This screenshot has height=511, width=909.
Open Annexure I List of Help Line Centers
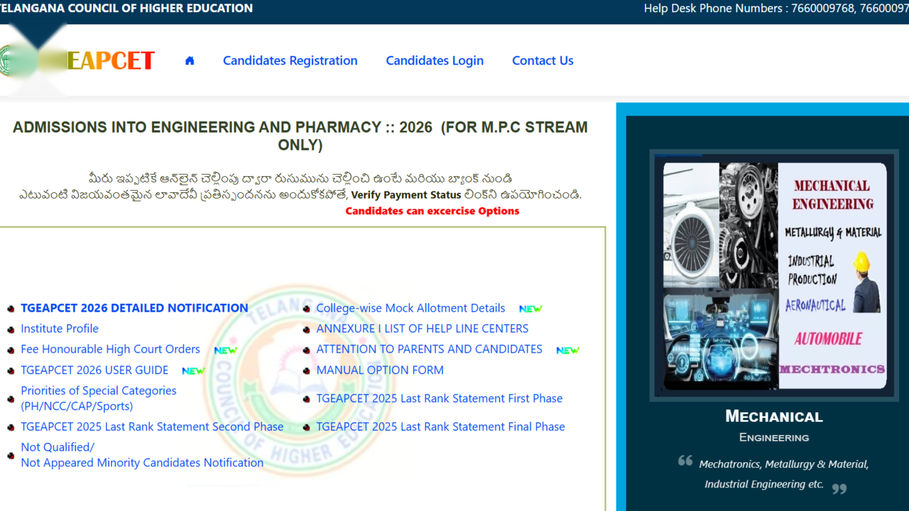(423, 329)
